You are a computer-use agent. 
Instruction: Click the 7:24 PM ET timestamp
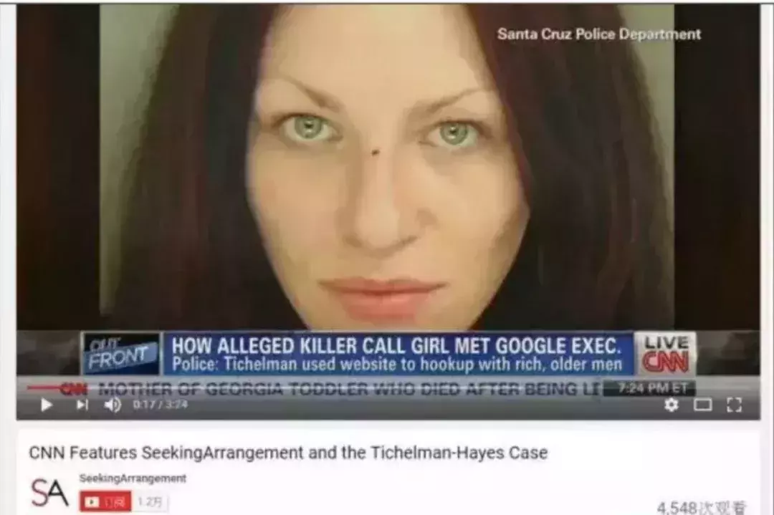(x=653, y=388)
